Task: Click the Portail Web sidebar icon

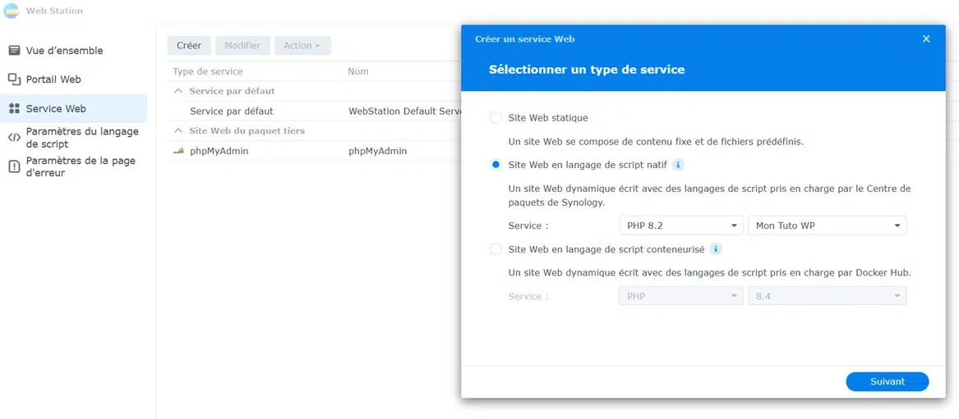Action: pyautogui.click(x=14, y=80)
